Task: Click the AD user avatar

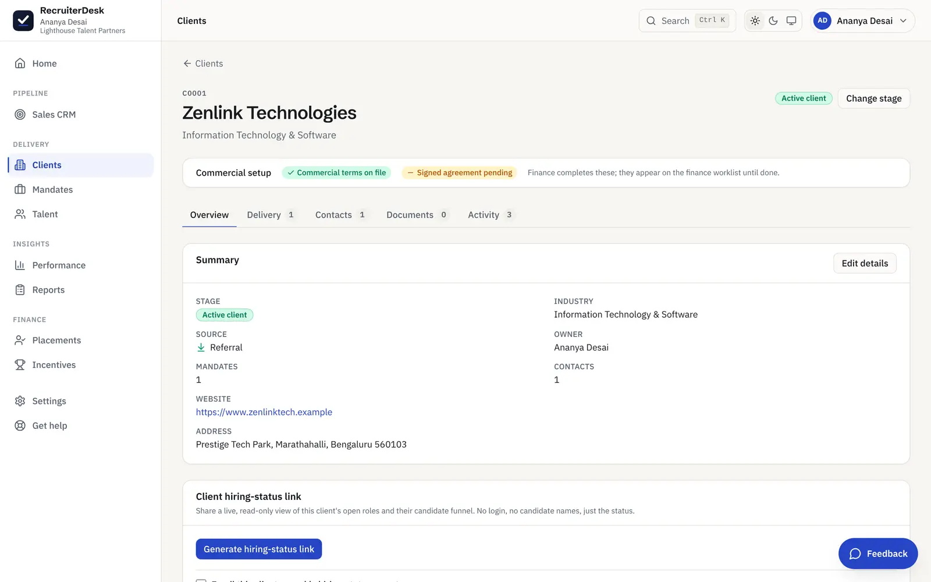Action: click(822, 20)
